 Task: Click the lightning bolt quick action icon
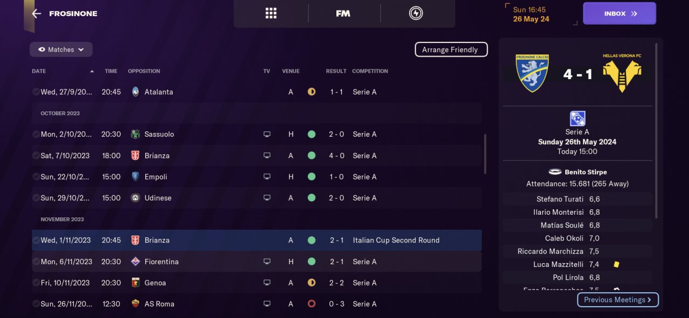coord(416,13)
